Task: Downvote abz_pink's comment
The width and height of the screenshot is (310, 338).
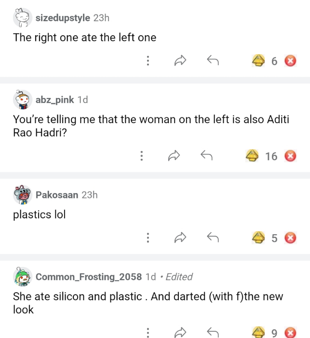Action: coord(290,156)
